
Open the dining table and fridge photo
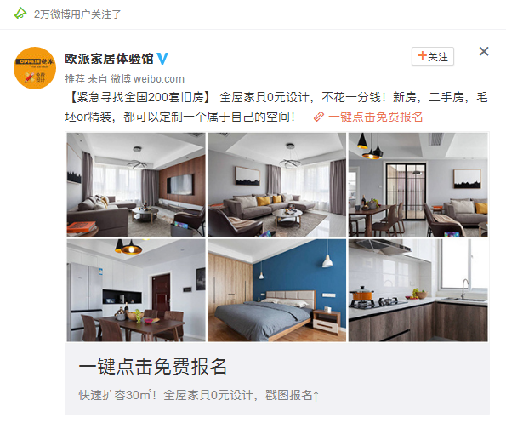(136, 290)
